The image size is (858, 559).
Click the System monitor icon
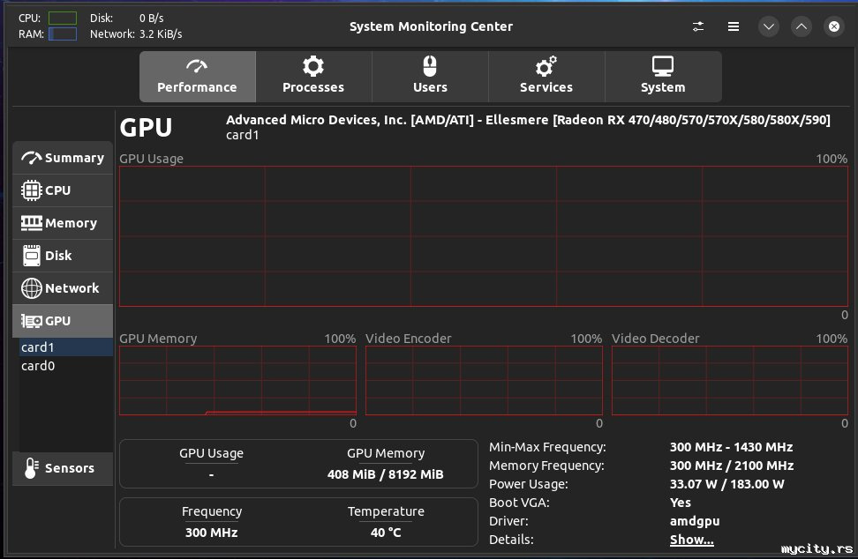pos(663,67)
